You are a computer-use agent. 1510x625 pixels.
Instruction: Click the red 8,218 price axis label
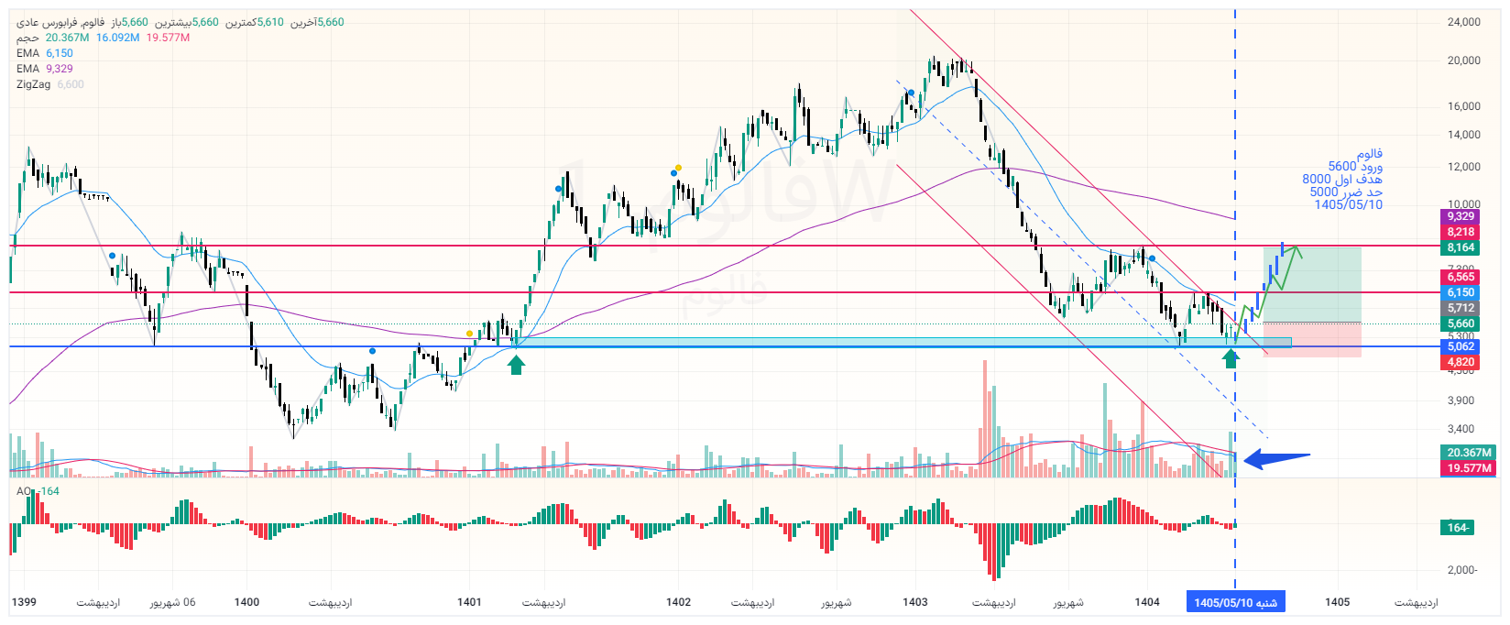tap(1461, 233)
